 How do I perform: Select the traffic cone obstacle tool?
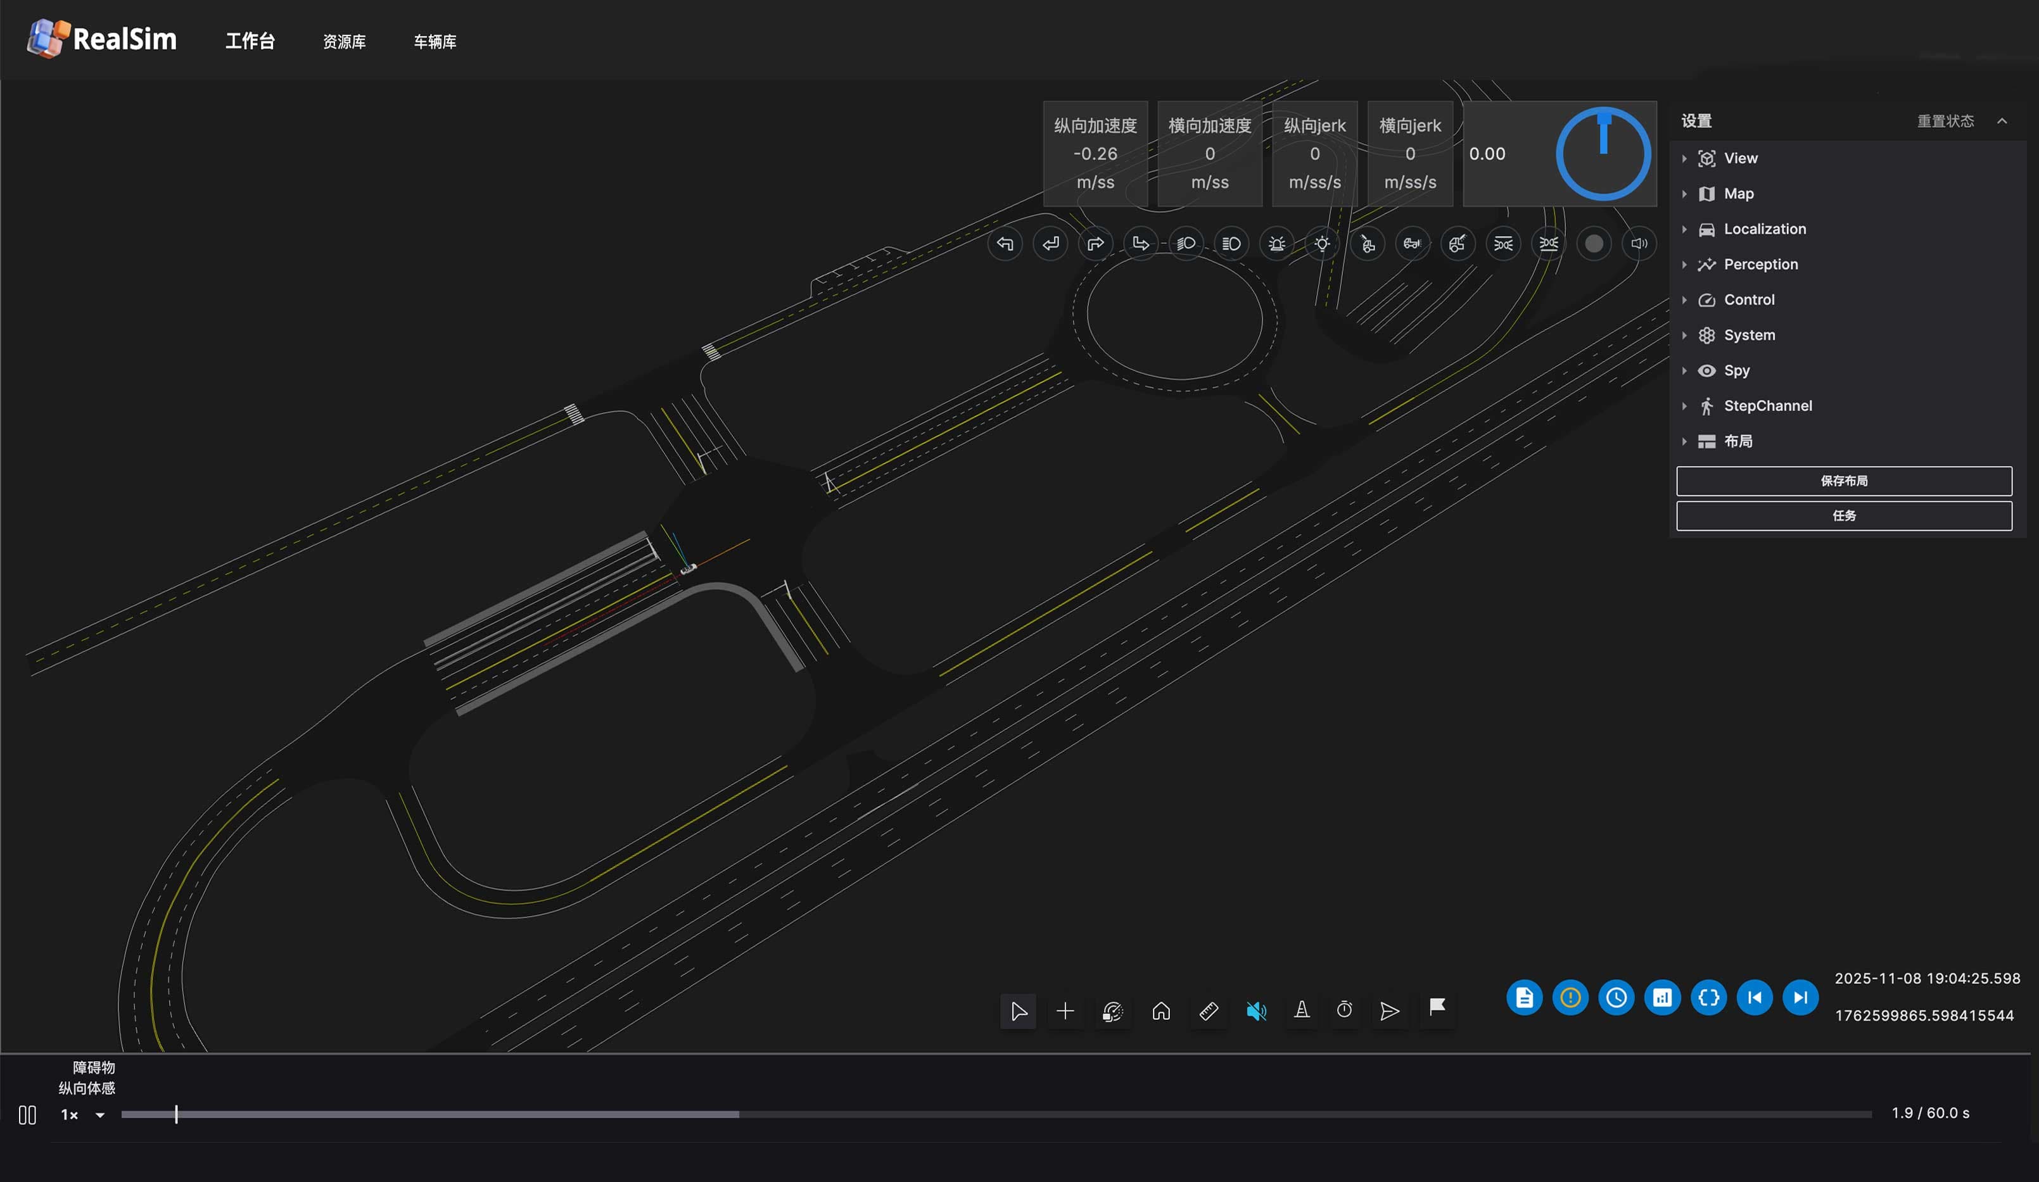tap(1301, 1010)
